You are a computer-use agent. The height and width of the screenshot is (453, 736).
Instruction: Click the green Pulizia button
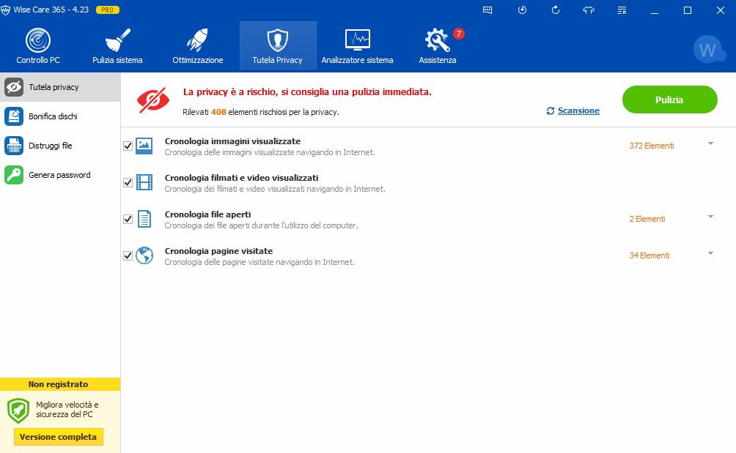(x=670, y=100)
